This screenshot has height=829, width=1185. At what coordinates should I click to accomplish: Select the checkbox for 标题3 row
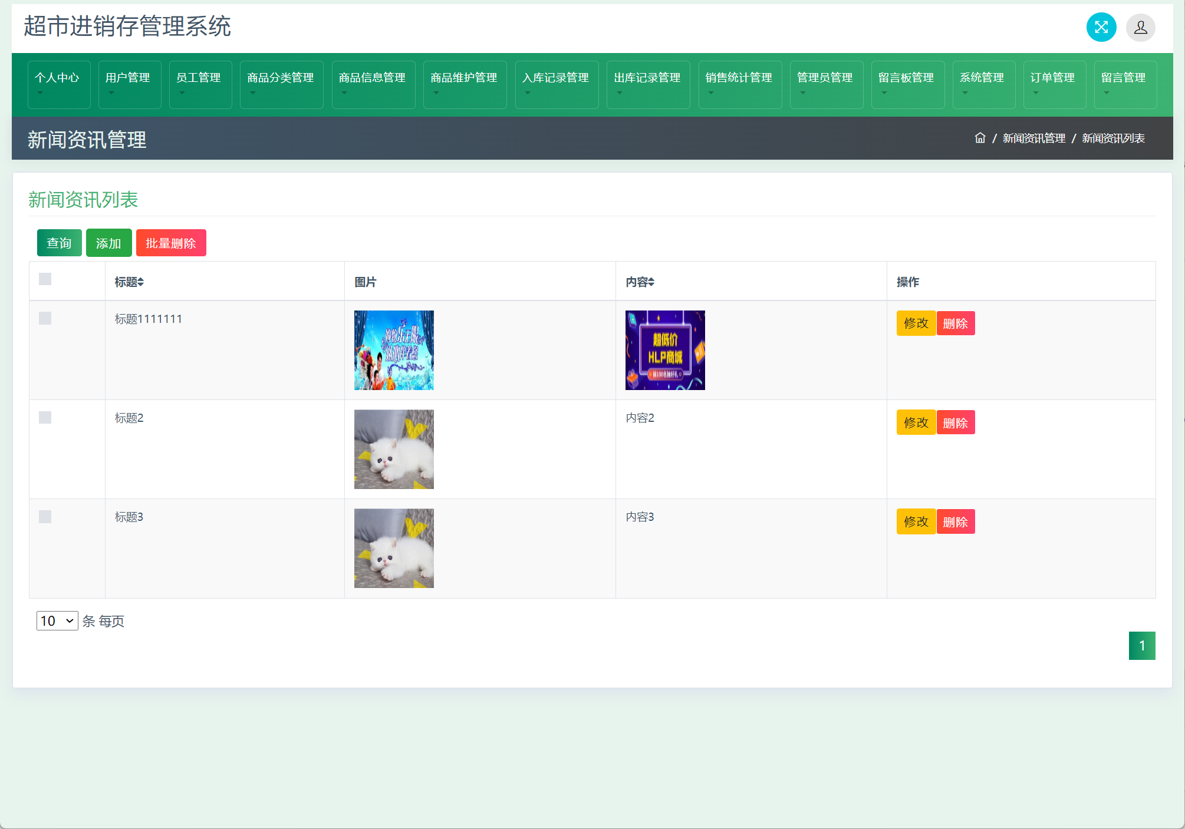[45, 517]
